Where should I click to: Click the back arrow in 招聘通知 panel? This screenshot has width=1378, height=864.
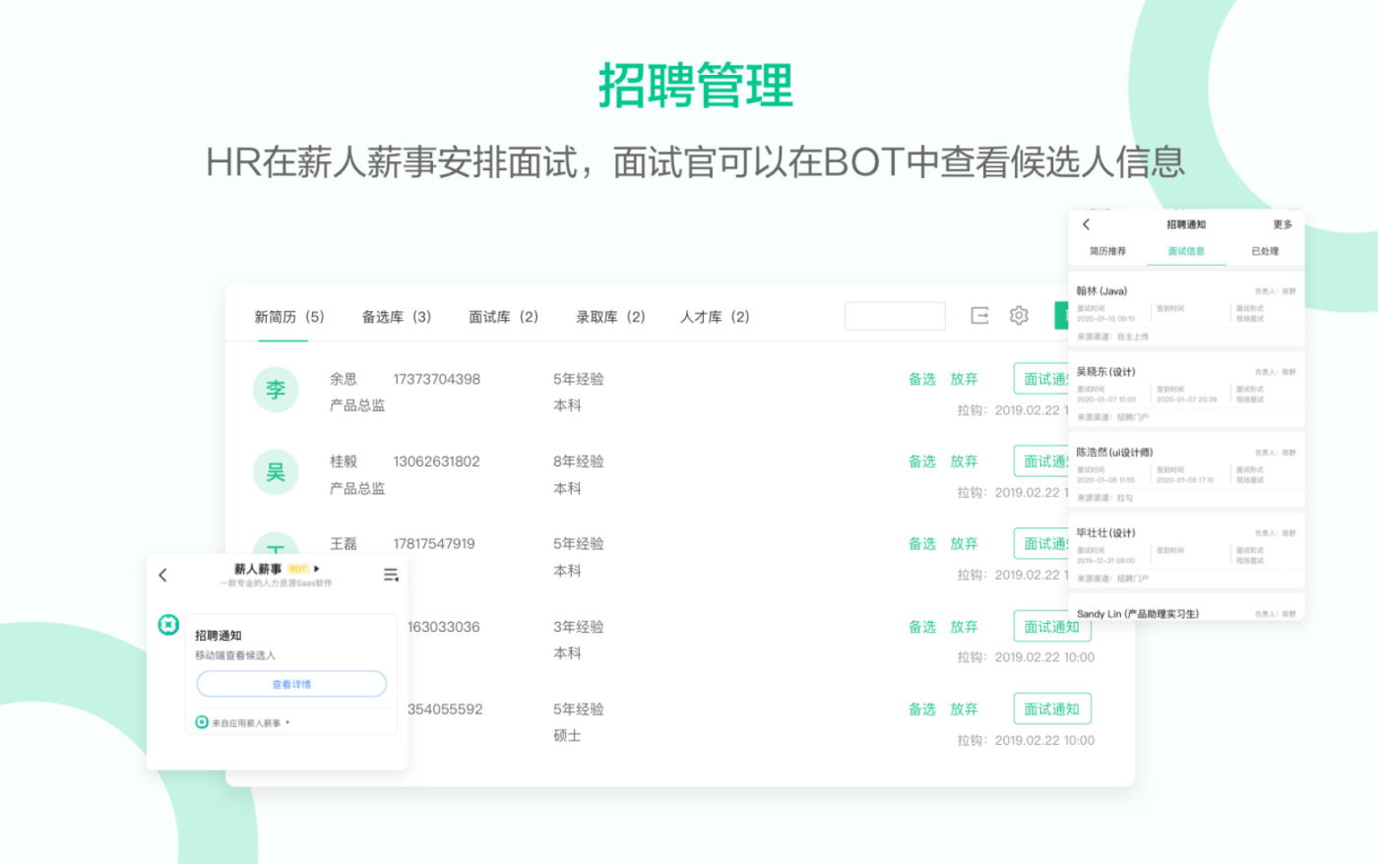coord(1087,224)
